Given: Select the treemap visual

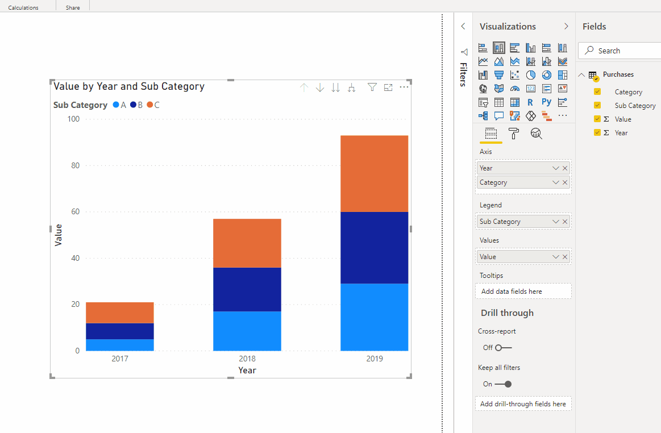Looking at the screenshot, I should pos(562,75).
